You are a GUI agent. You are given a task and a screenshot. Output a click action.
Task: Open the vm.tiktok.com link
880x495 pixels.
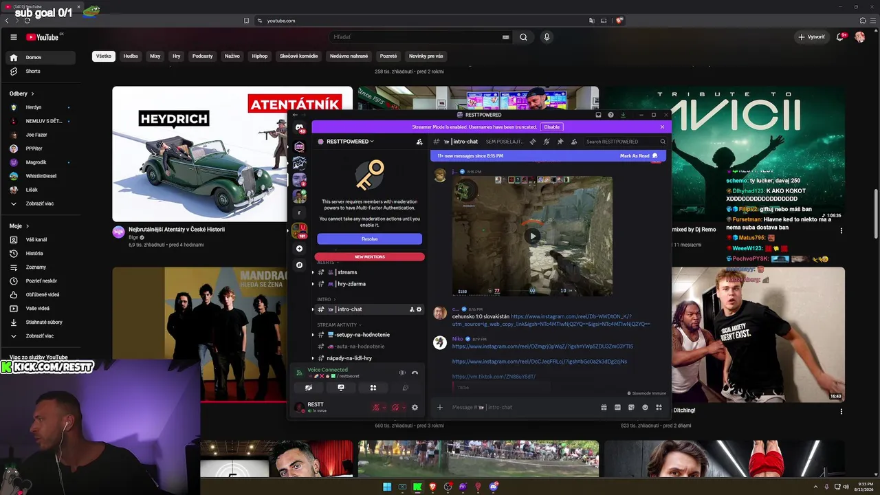(494, 377)
